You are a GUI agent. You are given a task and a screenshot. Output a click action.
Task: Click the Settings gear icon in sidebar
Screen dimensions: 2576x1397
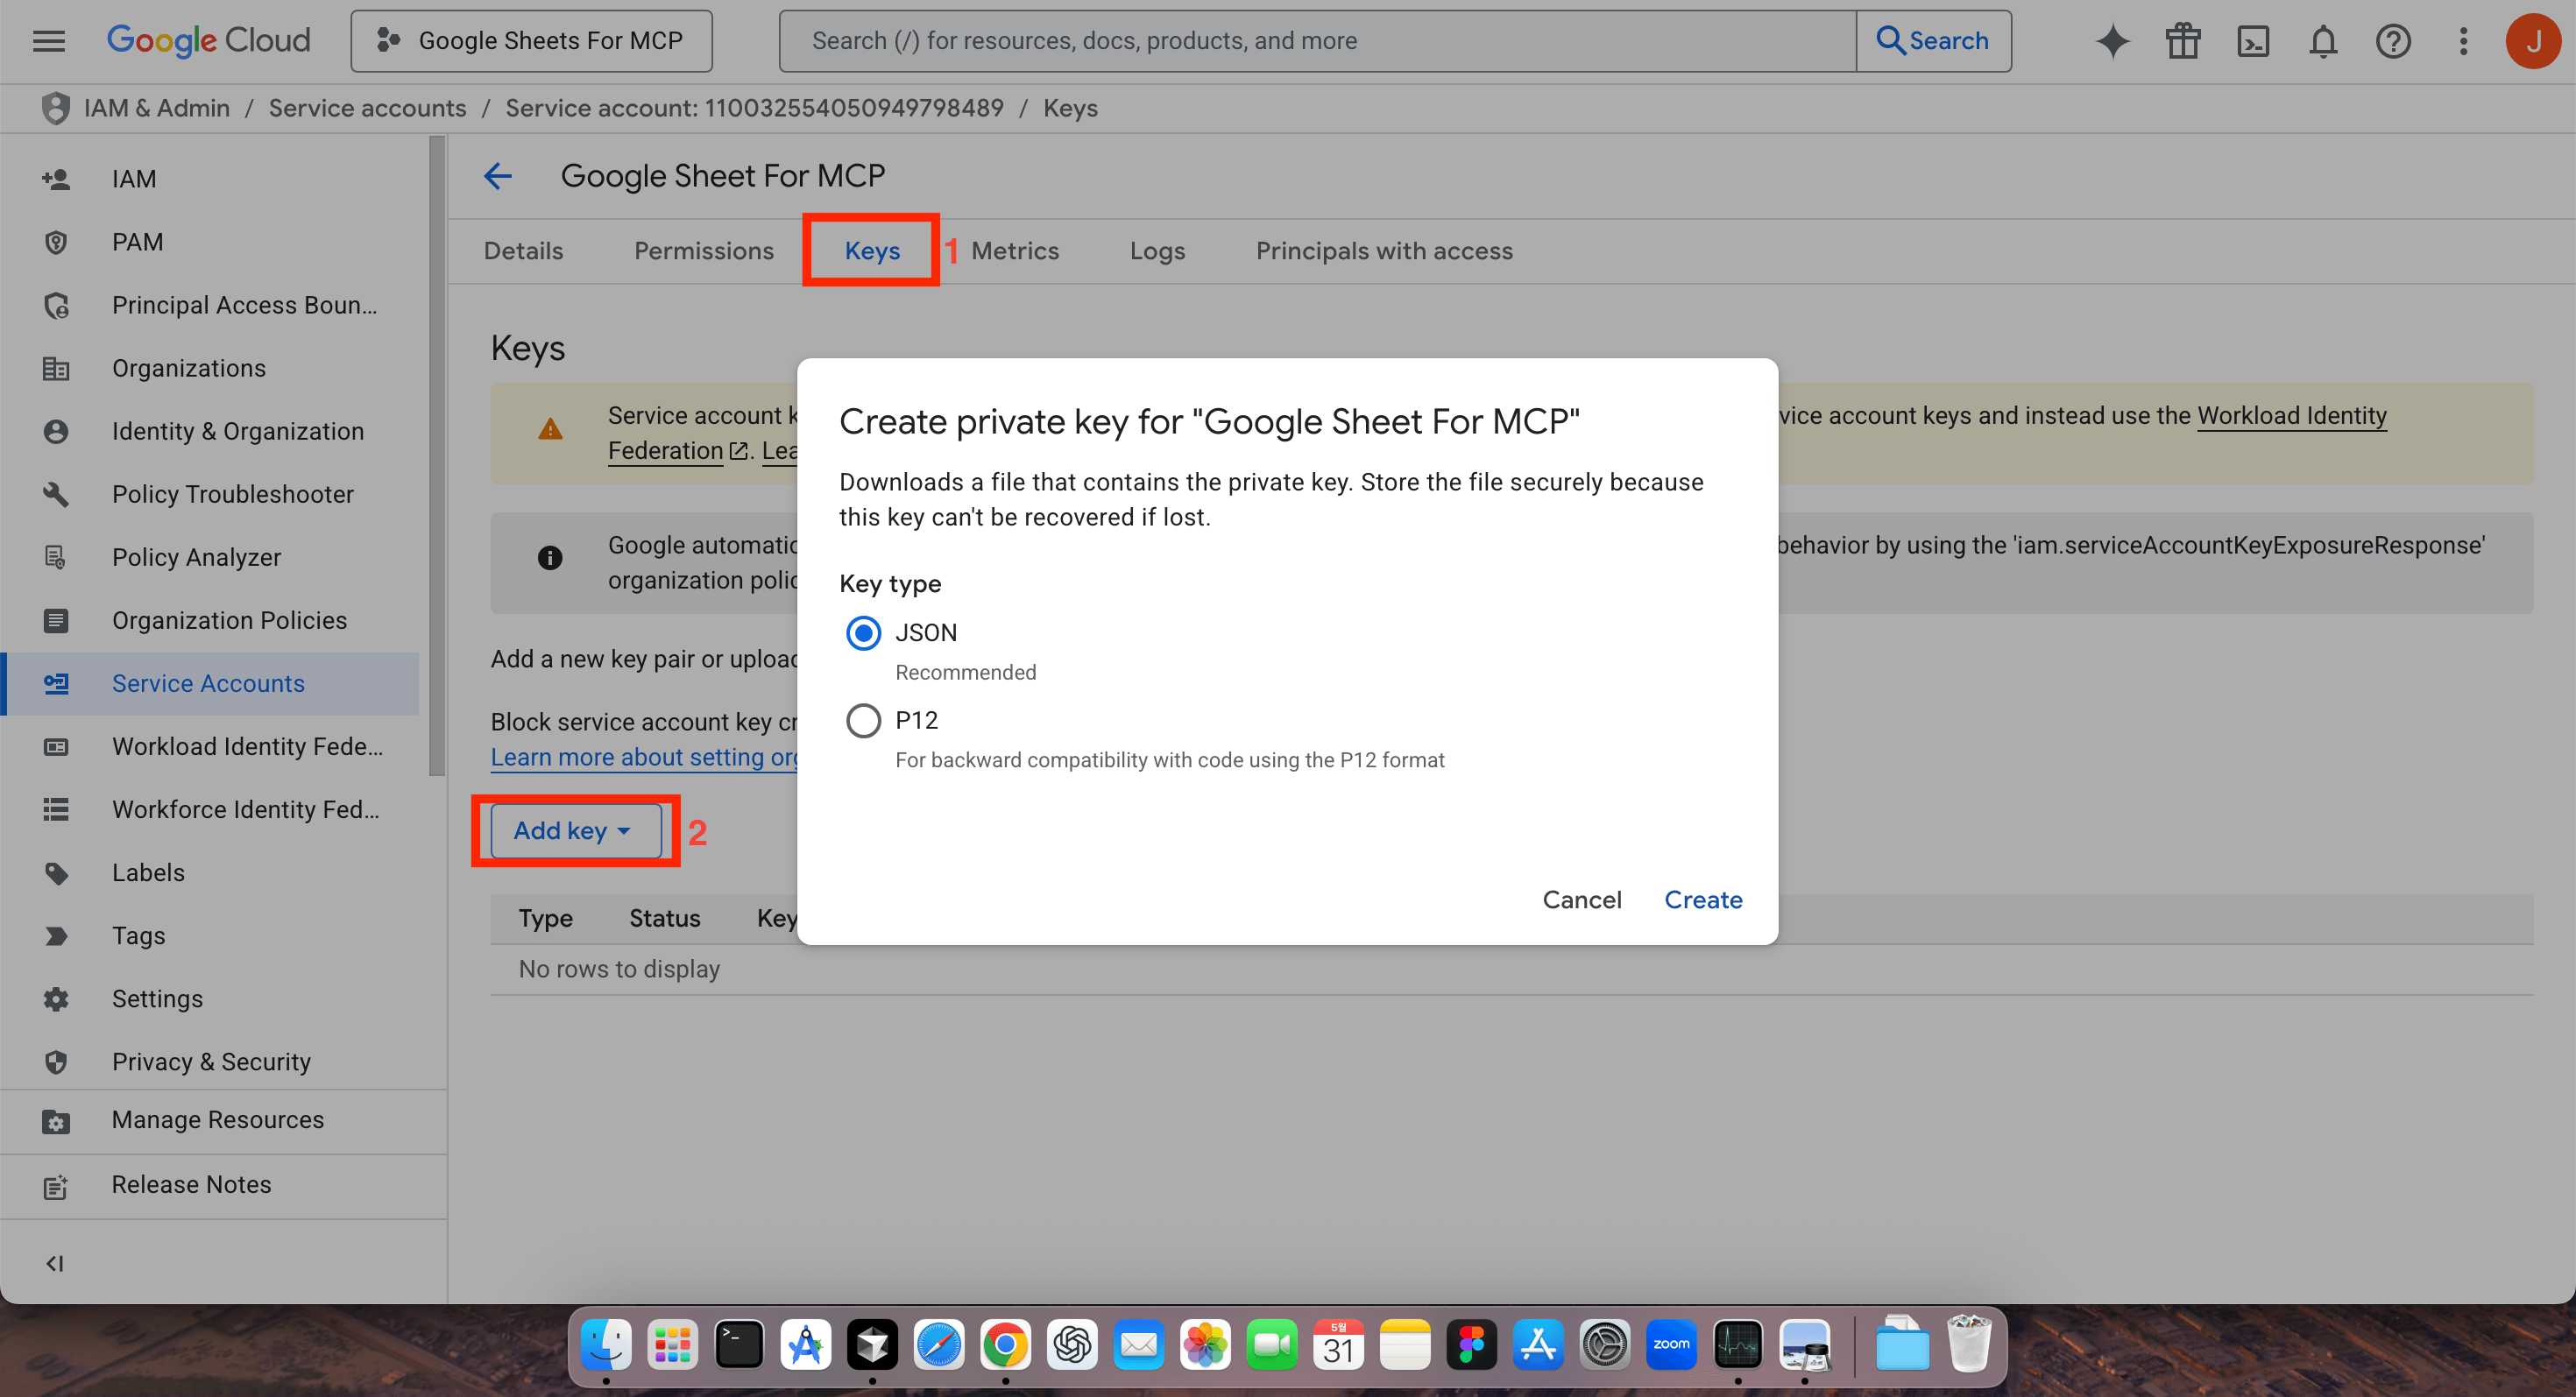coord(56,998)
